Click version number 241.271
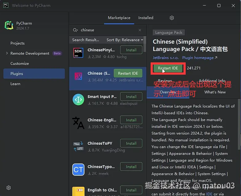The width and height of the screenshot is (241, 196). (194, 68)
